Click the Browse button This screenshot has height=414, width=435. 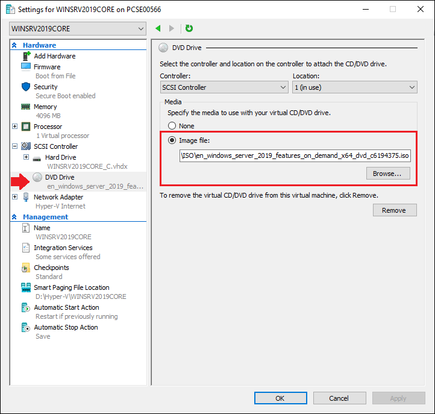(x=388, y=174)
